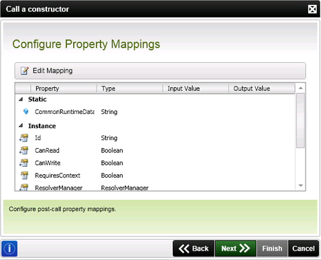Click the String type of CommonRuntimeData
The image size is (321, 260).
109,112
